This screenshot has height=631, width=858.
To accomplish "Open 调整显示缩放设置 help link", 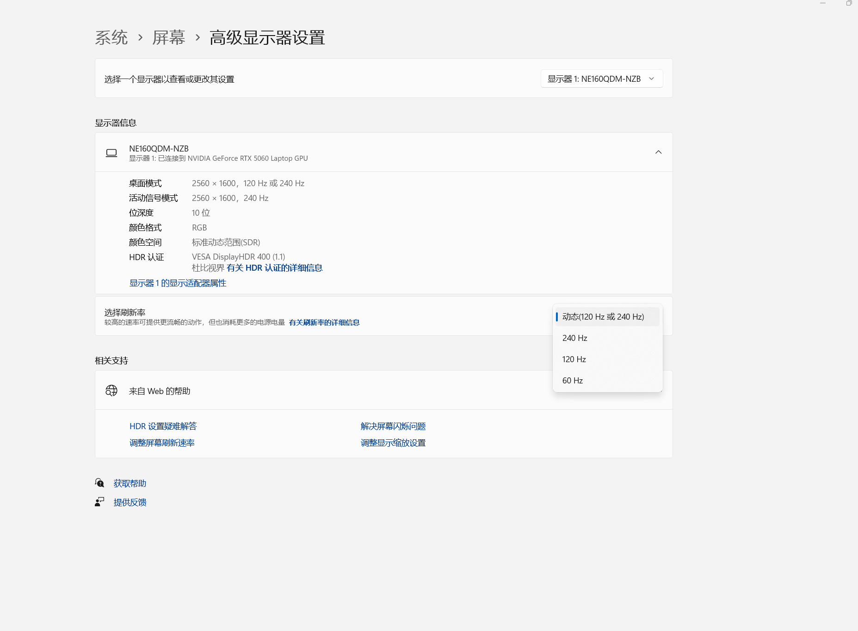I will 393,443.
